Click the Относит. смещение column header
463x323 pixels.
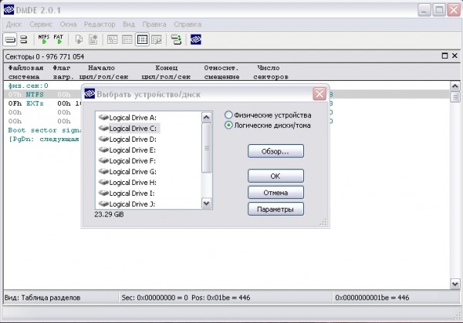pos(221,72)
